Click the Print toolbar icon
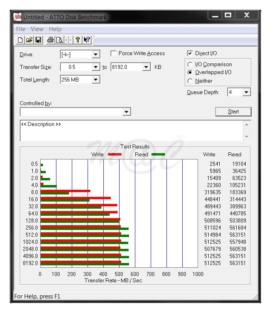 (x=50, y=40)
